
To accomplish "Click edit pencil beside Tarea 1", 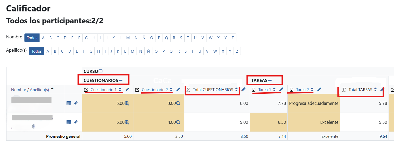I will tap(281, 90).
